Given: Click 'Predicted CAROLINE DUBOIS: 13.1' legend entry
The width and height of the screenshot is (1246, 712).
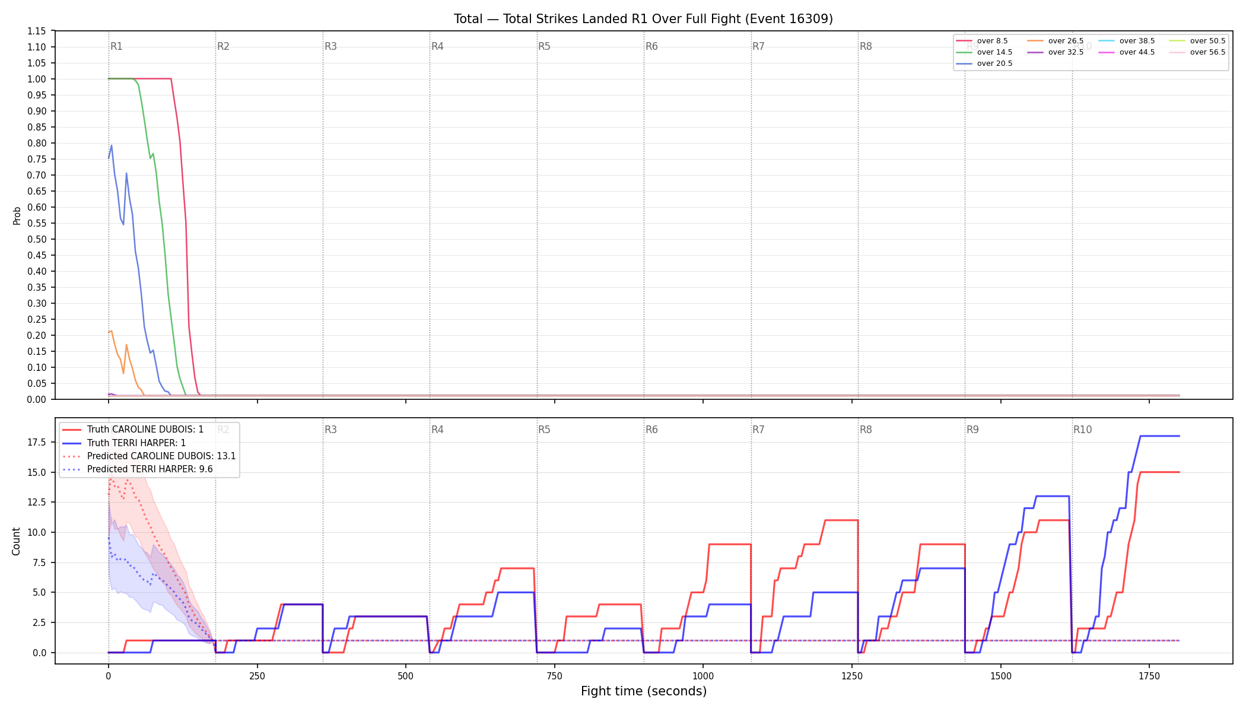Looking at the screenshot, I should (149, 456).
